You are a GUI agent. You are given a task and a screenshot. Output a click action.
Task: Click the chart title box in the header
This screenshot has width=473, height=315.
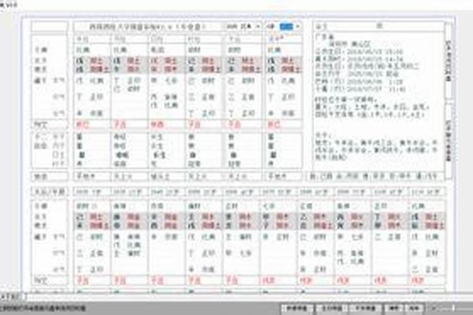147,26
